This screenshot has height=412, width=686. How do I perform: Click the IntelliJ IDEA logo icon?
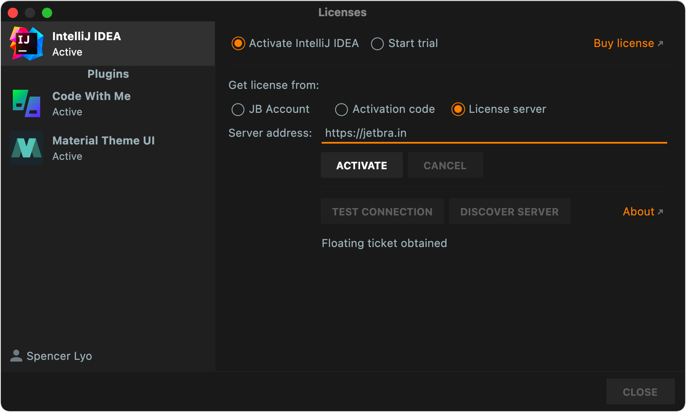pos(27,44)
